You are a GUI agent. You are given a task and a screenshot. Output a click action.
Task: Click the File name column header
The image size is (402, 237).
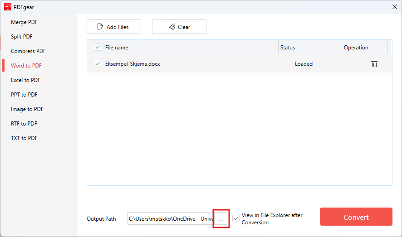pyautogui.click(x=117, y=47)
